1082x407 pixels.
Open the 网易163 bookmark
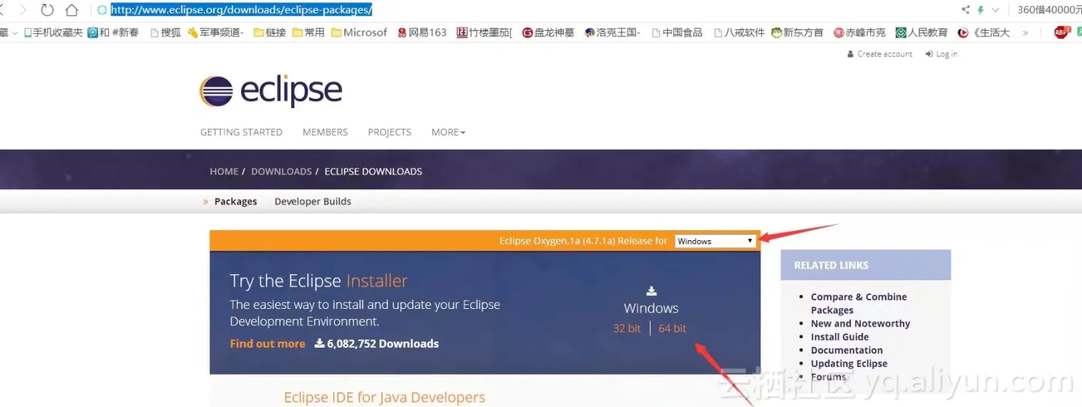pyautogui.click(x=422, y=32)
